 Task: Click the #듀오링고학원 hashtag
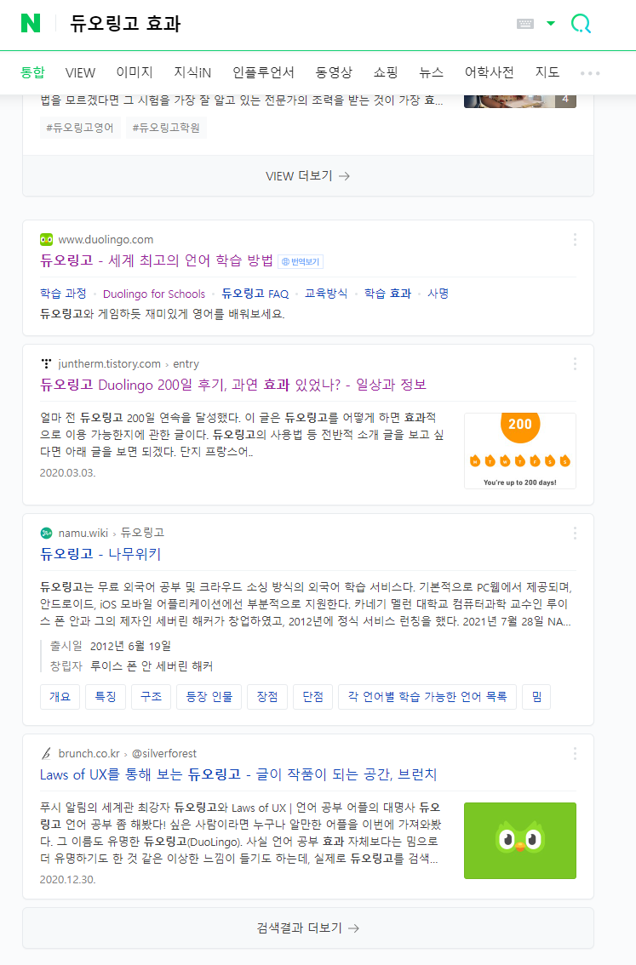click(x=166, y=128)
